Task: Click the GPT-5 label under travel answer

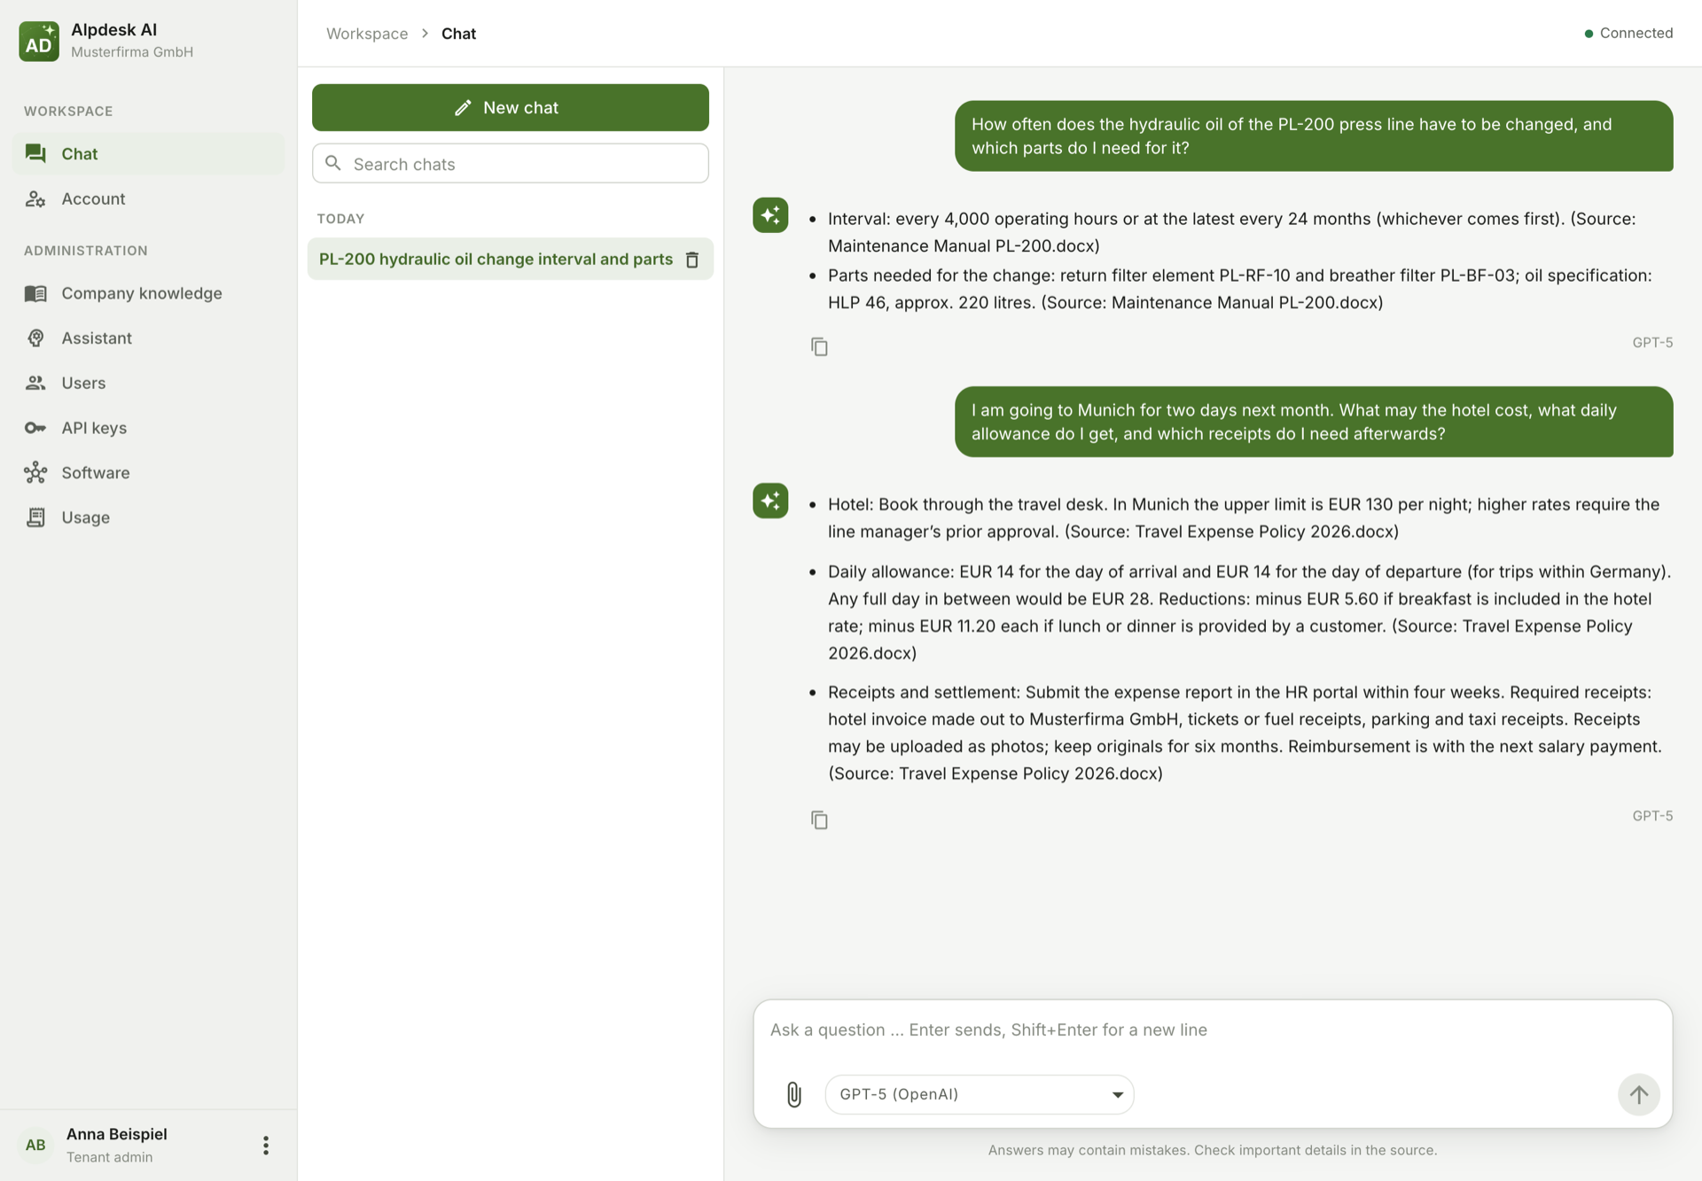Action: (1652, 816)
